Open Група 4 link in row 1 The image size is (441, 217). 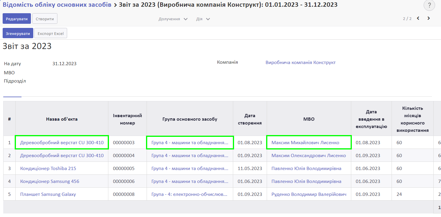click(190, 143)
